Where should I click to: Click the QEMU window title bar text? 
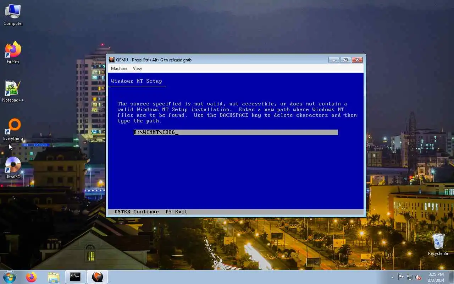coord(154,60)
